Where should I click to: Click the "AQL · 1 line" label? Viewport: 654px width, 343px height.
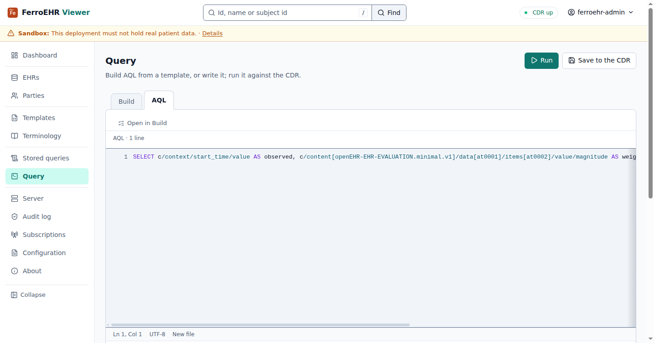click(x=129, y=138)
